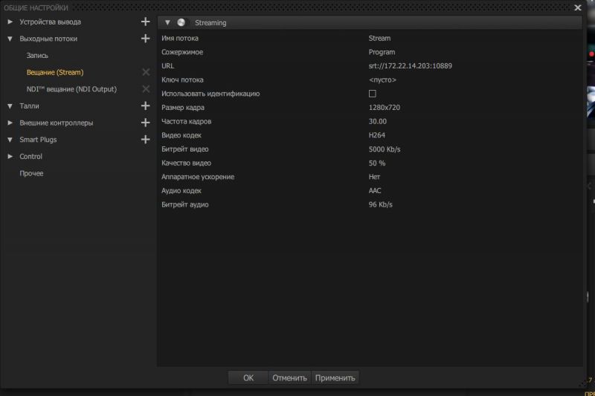Screen dimensions: 595x396
Task: Edit the URL value srt://172.22.14.203:10889
Action: click(x=411, y=66)
